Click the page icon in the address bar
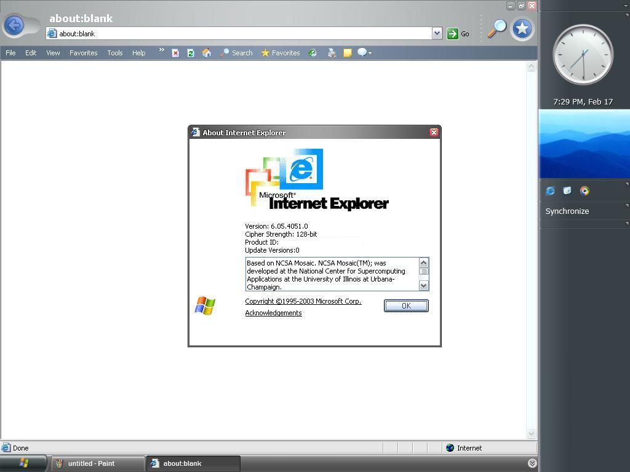This screenshot has height=472, width=630. click(x=52, y=34)
